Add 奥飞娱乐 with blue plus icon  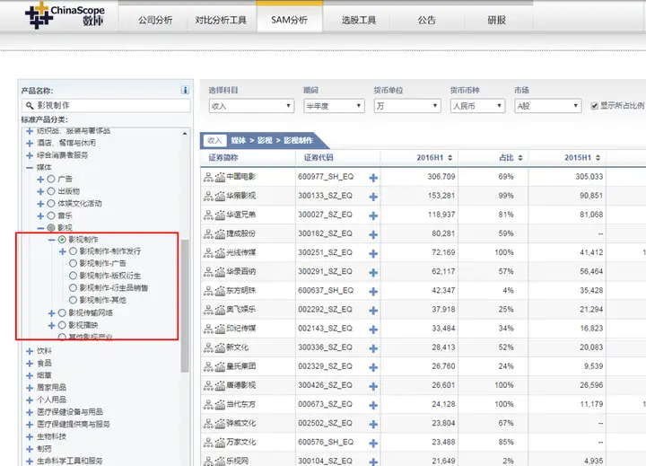[373, 311]
